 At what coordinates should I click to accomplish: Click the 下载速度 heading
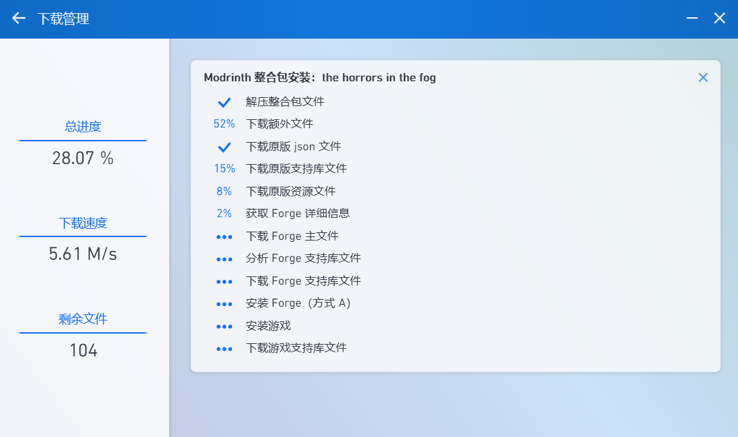tap(83, 223)
